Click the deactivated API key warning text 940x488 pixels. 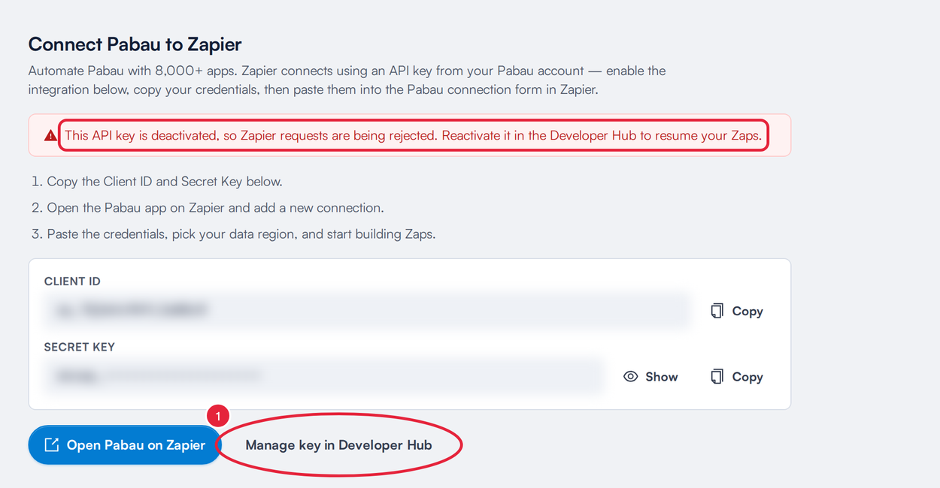(413, 136)
